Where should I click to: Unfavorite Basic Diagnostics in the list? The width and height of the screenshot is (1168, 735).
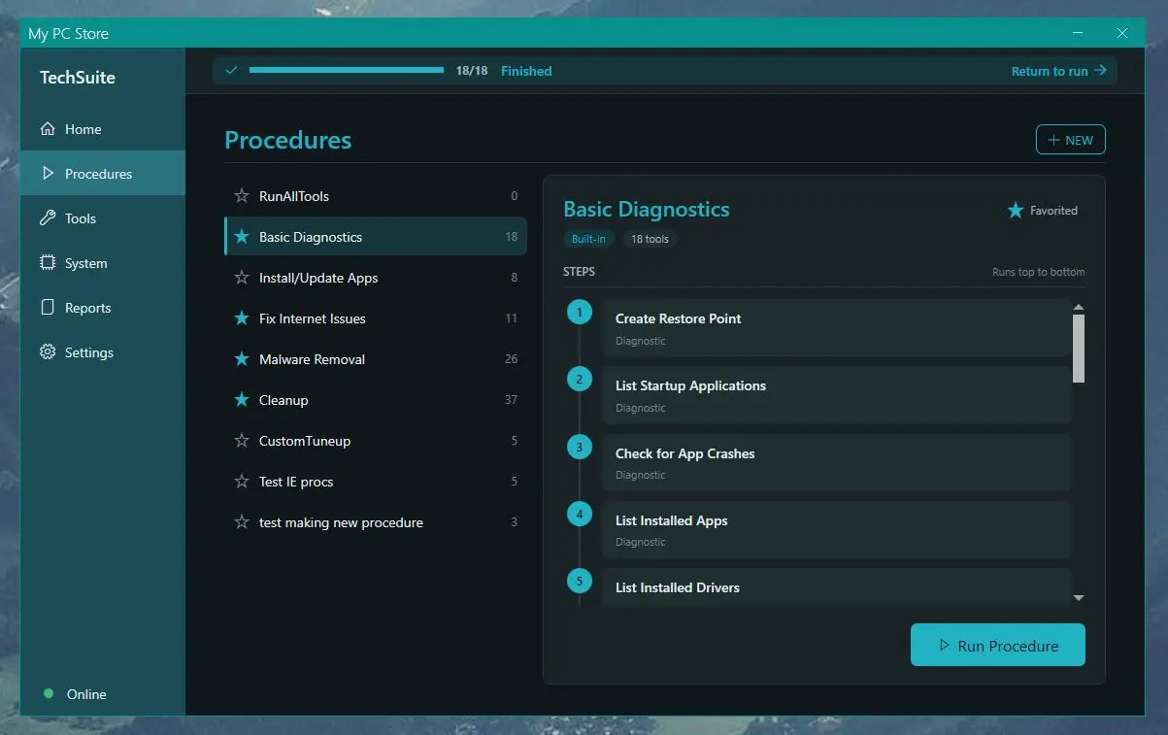242,237
